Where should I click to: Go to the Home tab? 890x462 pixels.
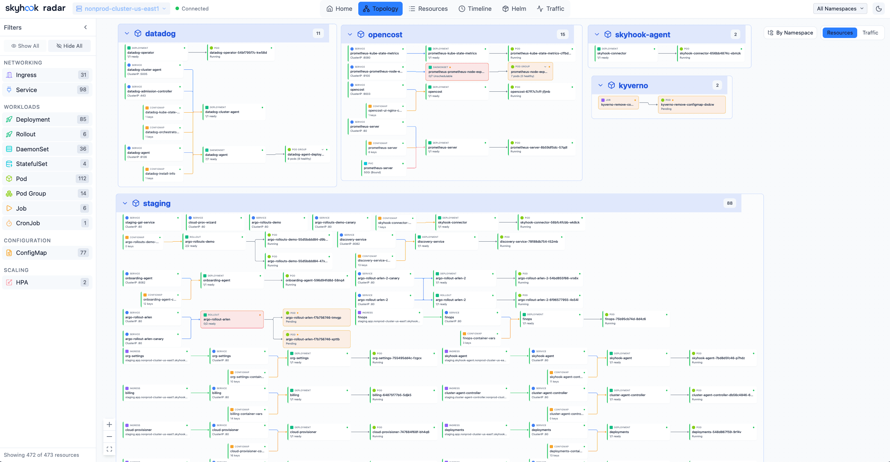(x=339, y=9)
